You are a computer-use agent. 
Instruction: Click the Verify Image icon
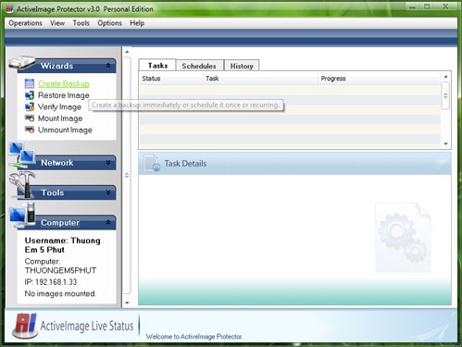click(x=30, y=106)
